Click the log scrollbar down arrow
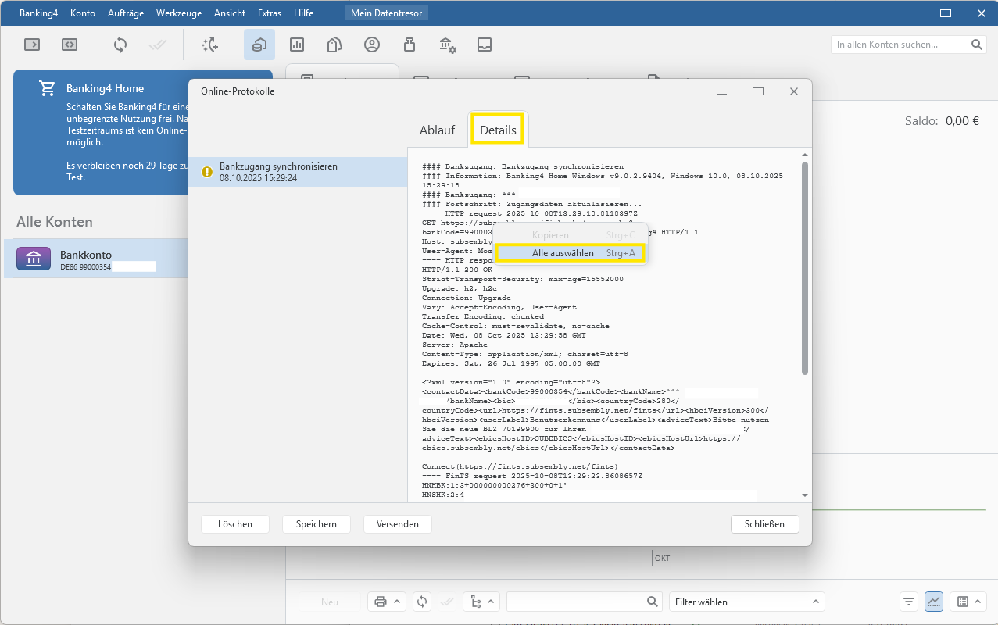 coord(805,495)
